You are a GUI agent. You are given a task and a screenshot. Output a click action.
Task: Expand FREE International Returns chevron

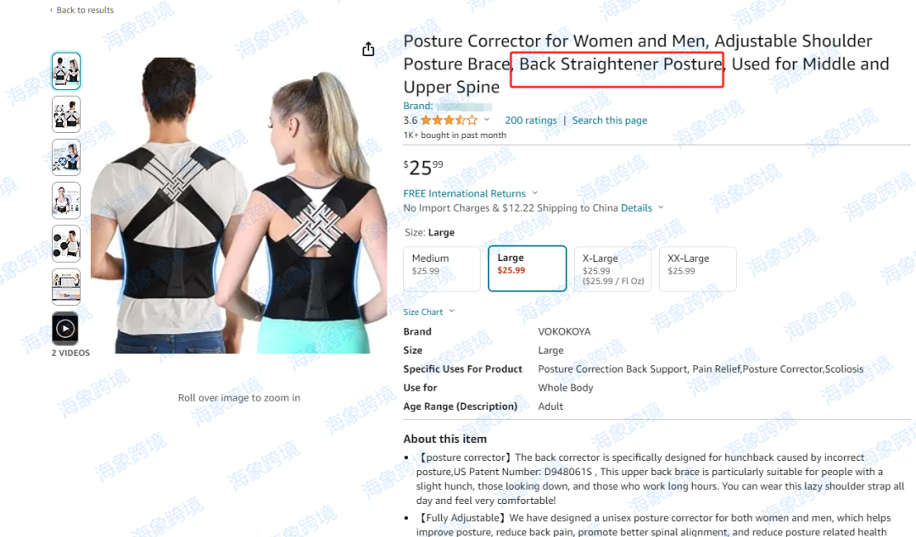pyautogui.click(x=534, y=192)
